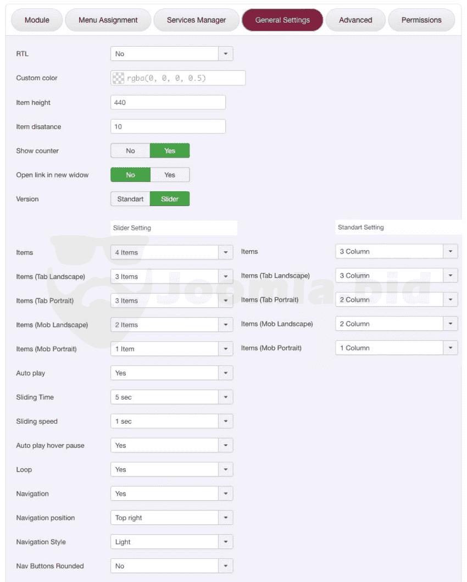Image resolution: width=467 pixels, height=582 pixels.
Task: Select the Standart version option
Action: coord(130,199)
